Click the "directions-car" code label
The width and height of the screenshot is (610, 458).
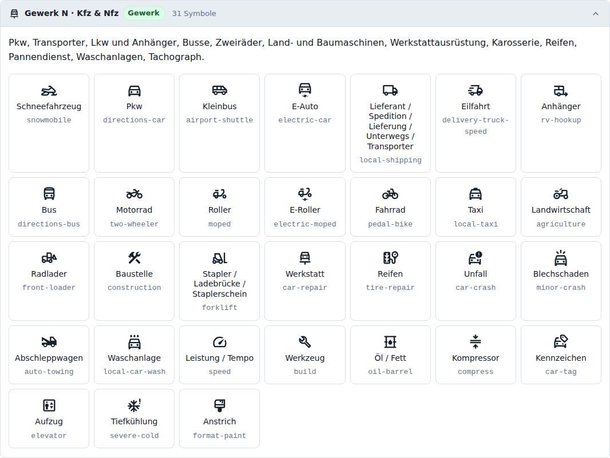click(x=134, y=120)
